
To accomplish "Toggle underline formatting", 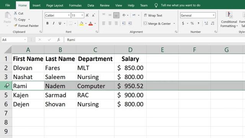I will point(60,23).
